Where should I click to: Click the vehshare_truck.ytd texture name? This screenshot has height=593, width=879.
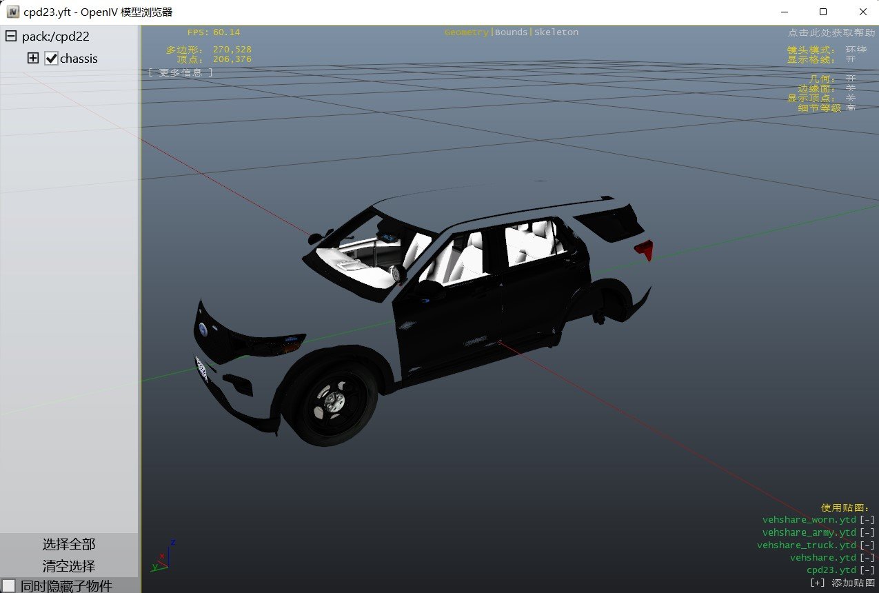(807, 545)
